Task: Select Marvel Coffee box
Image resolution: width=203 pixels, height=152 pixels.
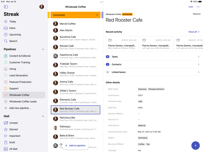Action: (x=75, y=24)
